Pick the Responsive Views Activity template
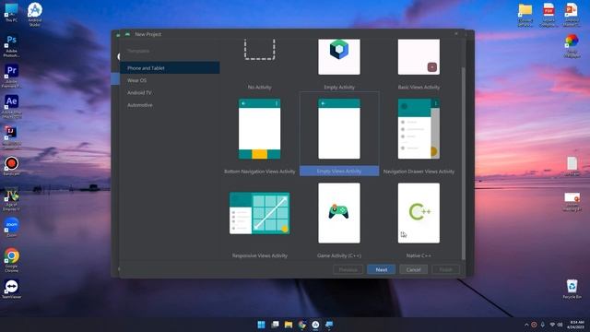The image size is (590, 332). coord(259,213)
